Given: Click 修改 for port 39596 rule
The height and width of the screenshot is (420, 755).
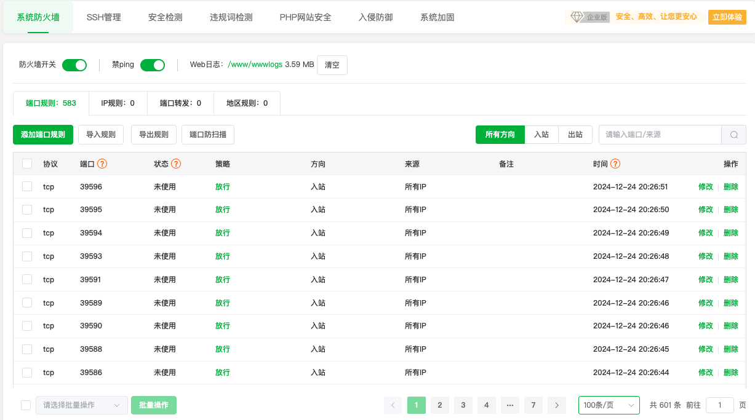Looking at the screenshot, I should [706, 186].
